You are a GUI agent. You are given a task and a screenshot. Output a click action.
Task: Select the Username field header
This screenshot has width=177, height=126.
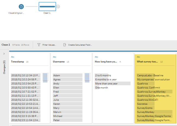click(x=59, y=62)
